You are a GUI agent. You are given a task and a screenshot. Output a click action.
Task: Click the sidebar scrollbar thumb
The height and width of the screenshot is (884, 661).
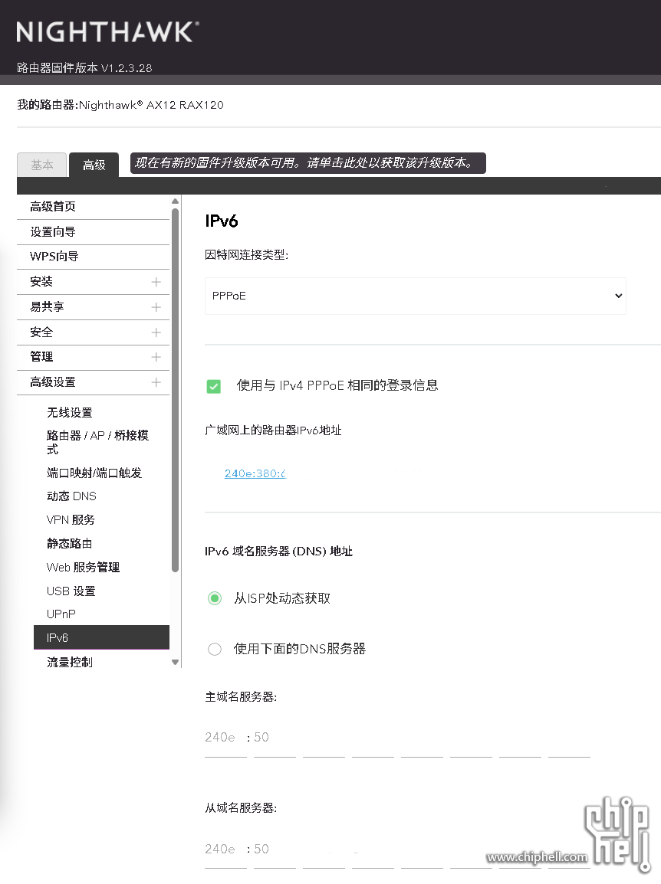coord(175,390)
